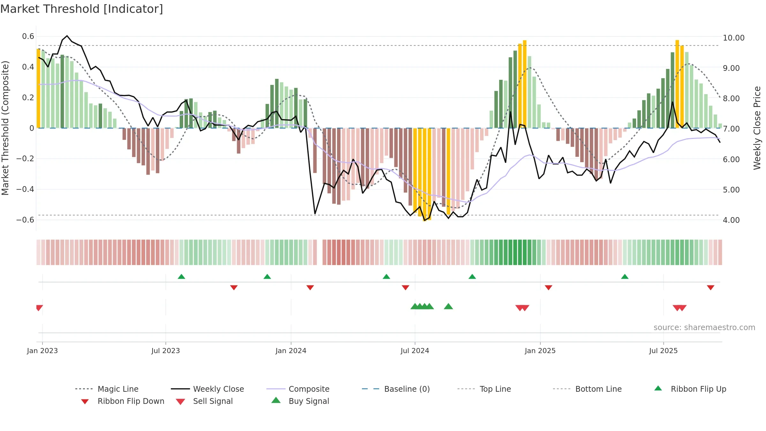Toggle Ribbon Flip Down legend entry

click(123, 401)
